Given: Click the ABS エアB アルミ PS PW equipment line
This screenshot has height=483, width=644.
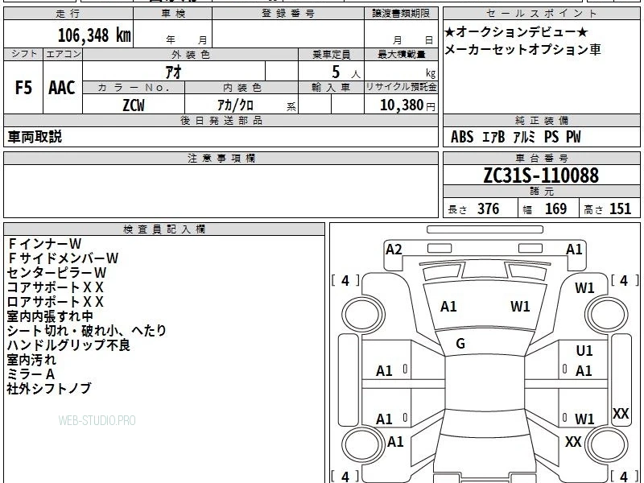Looking at the screenshot, I should tap(515, 137).
